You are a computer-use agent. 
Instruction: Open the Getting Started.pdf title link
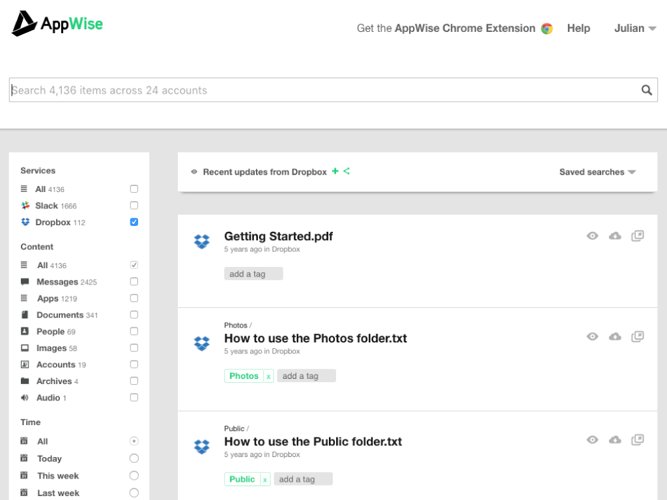click(x=278, y=236)
